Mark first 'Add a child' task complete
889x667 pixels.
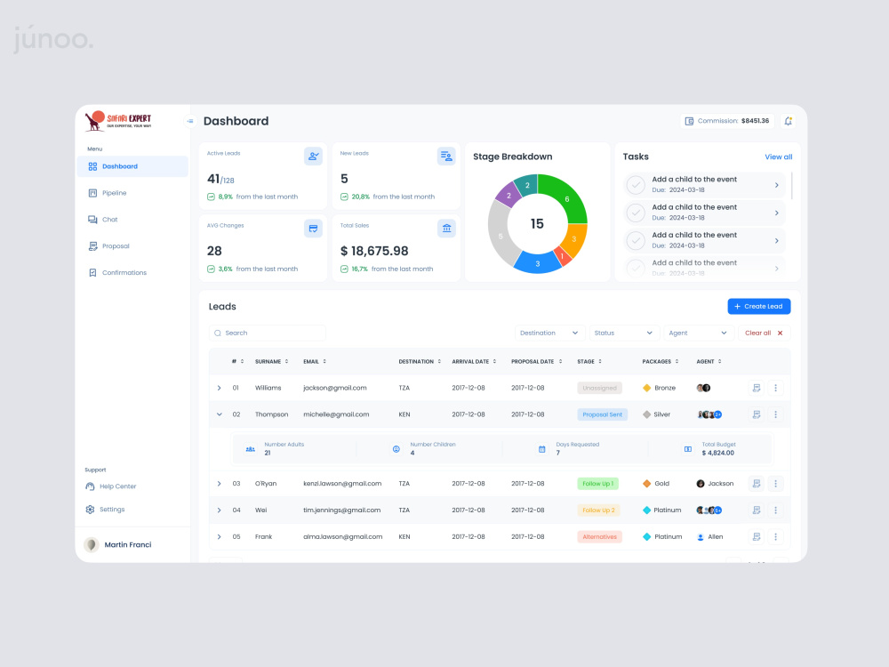[637, 185]
